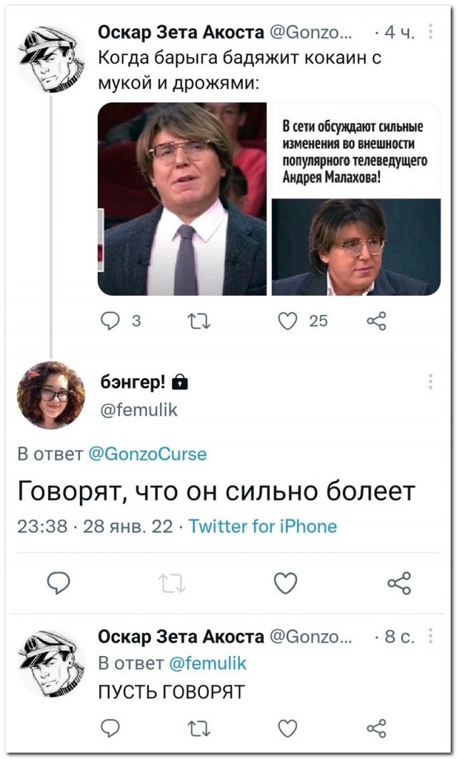Open three-dot menu on бэнгер's tweet

(x=430, y=382)
